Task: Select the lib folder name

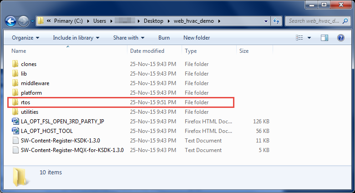Action: click(24, 74)
